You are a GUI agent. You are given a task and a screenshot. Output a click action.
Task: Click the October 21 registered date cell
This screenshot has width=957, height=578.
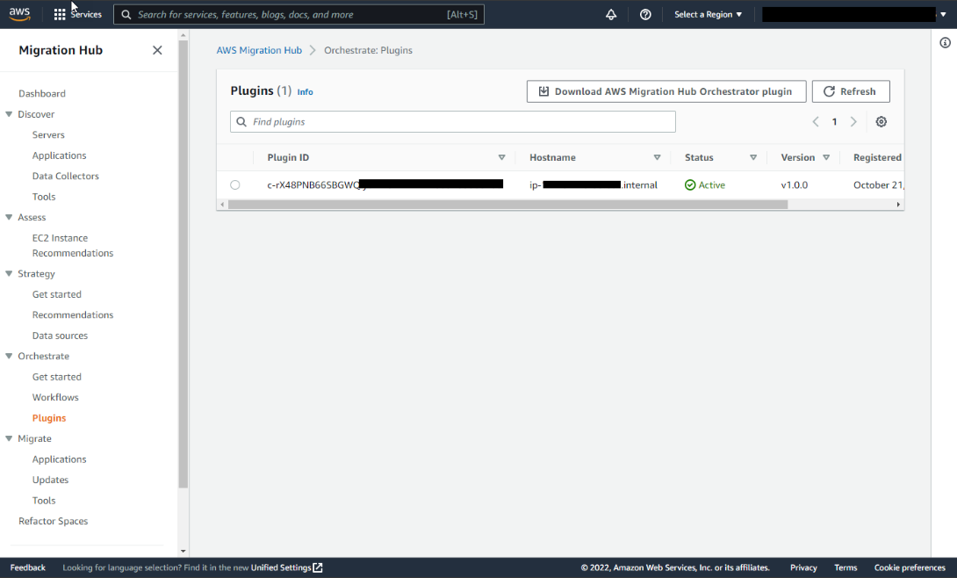tap(878, 185)
